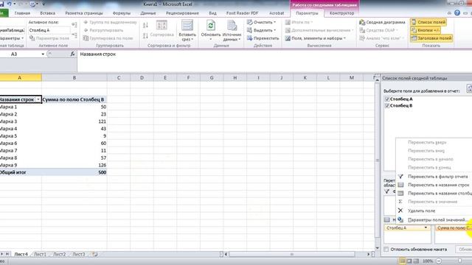Image resolution: width=472 pixels, height=265 pixels.
Task: Click the insert function fx icon
Action: click(72, 54)
